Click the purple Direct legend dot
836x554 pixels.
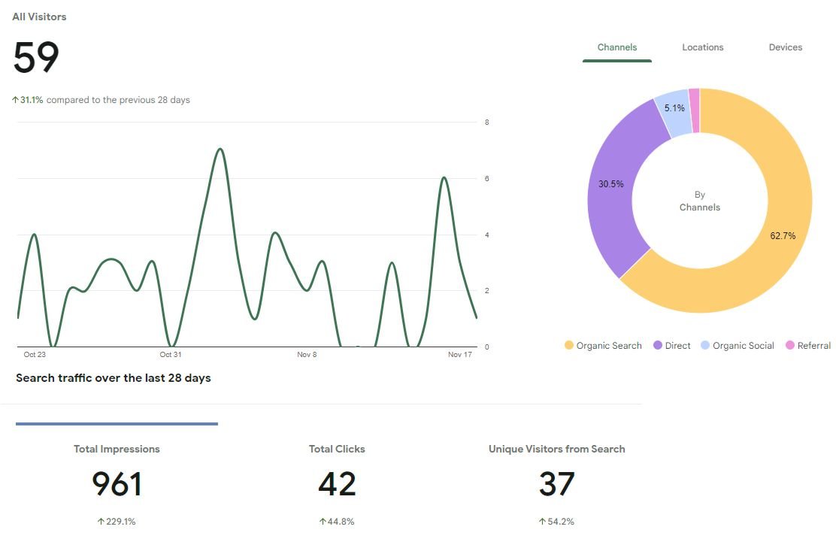click(x=658, y=346)
